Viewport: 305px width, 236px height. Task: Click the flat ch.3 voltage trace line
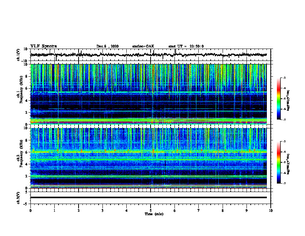pos(149,197)
